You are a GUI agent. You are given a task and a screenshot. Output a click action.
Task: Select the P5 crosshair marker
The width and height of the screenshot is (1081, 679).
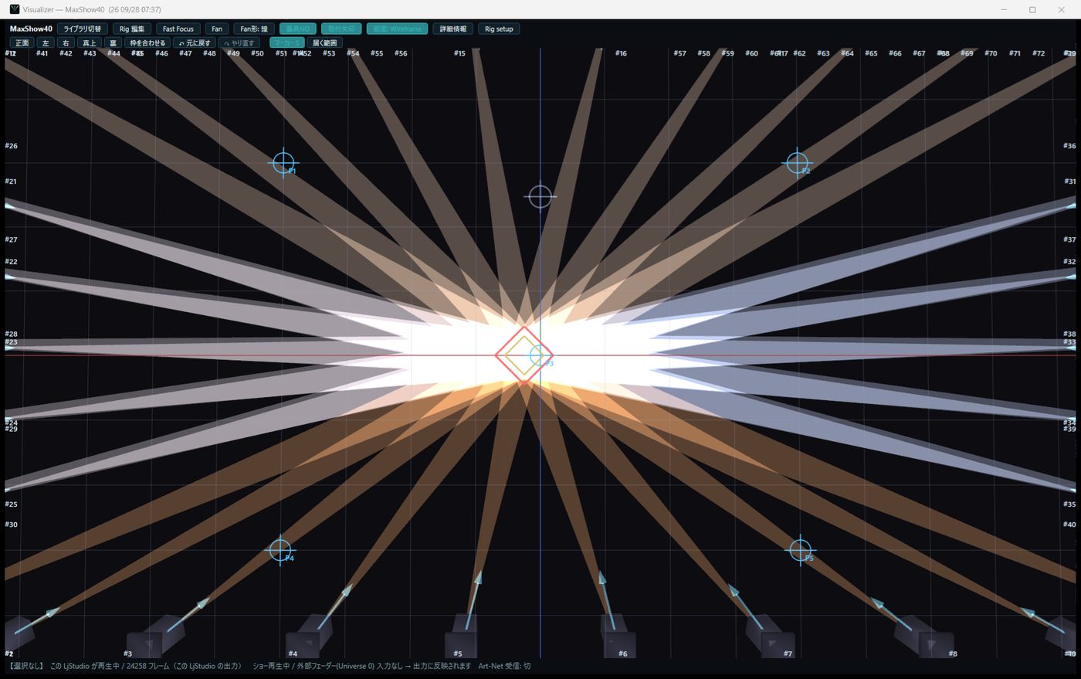point(801,550)
